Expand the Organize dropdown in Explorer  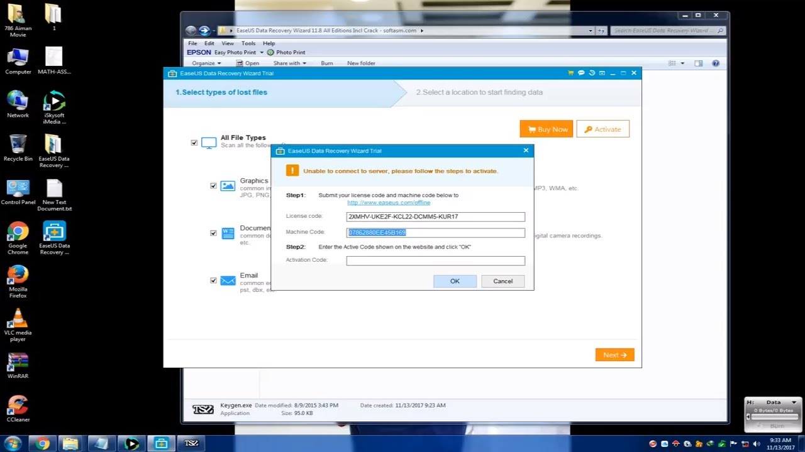click(x=206, y=63)
